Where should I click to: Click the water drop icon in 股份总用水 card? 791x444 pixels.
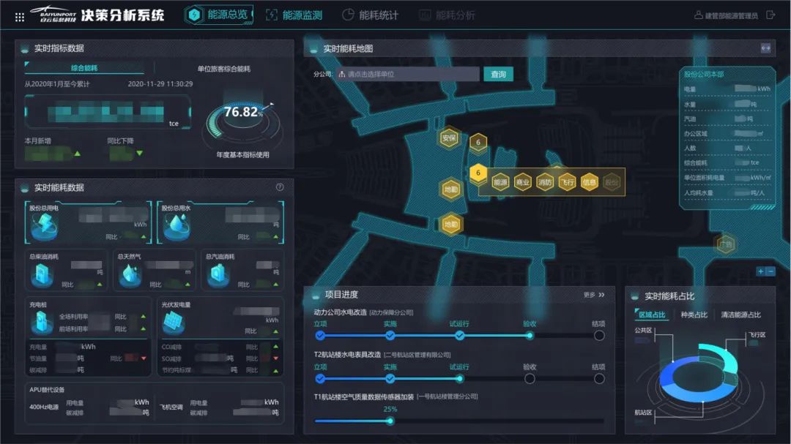(x=177, y=225)
